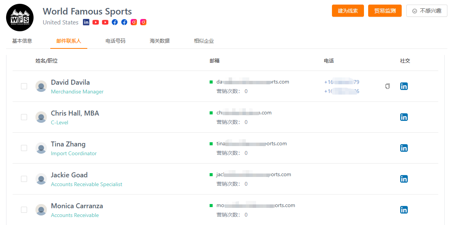Click green status square by Tina Zhang's email
This screenshot has width=452, height=225.
click(211, 144)
